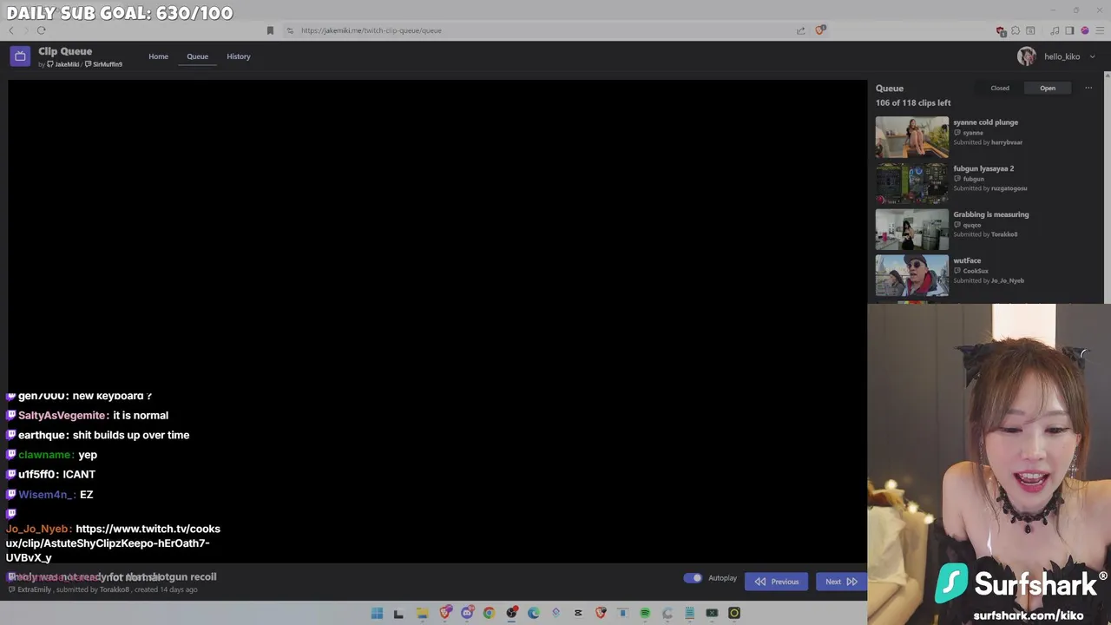1111x625 pixels.
Task: Open the purple browser profile avatar
Action: tap(1084, 30)
